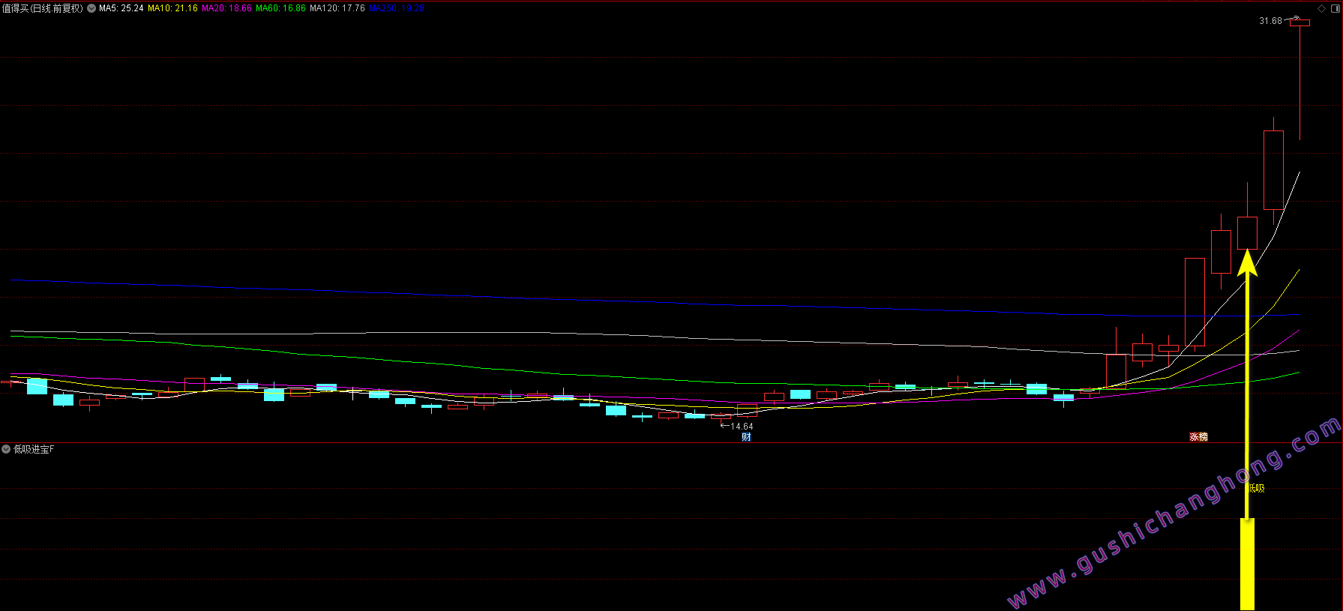Screen dimensions: 1343x611
Task: Select MA250: 19.28 indicator label
Action: coord(397,8)
